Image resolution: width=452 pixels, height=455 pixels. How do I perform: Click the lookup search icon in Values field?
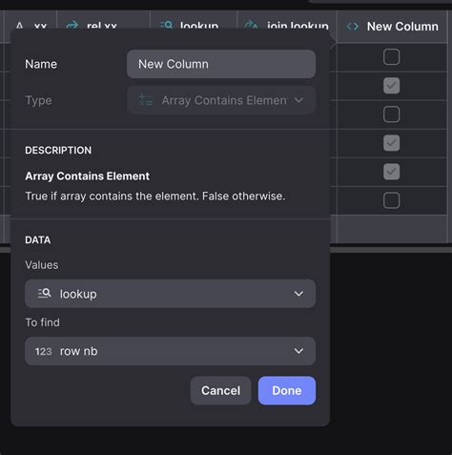coord(45,293)
